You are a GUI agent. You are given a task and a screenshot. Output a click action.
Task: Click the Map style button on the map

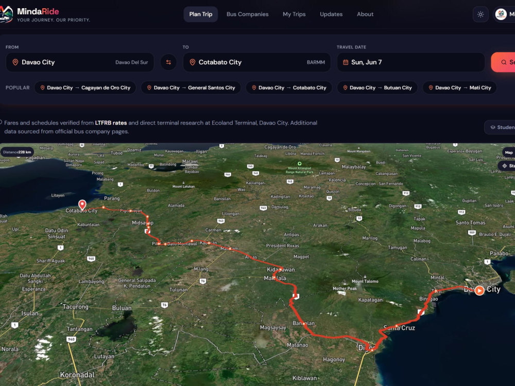508,152
